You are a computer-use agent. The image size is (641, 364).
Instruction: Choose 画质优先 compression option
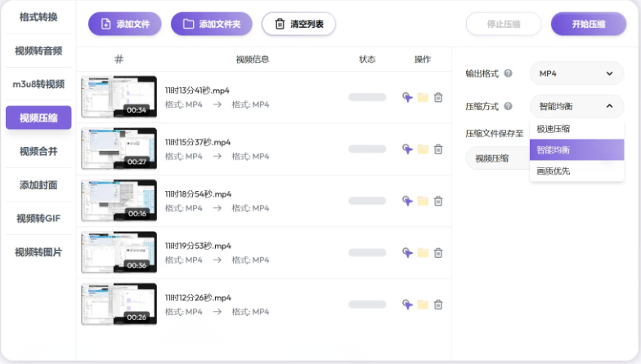click(577, 171)
